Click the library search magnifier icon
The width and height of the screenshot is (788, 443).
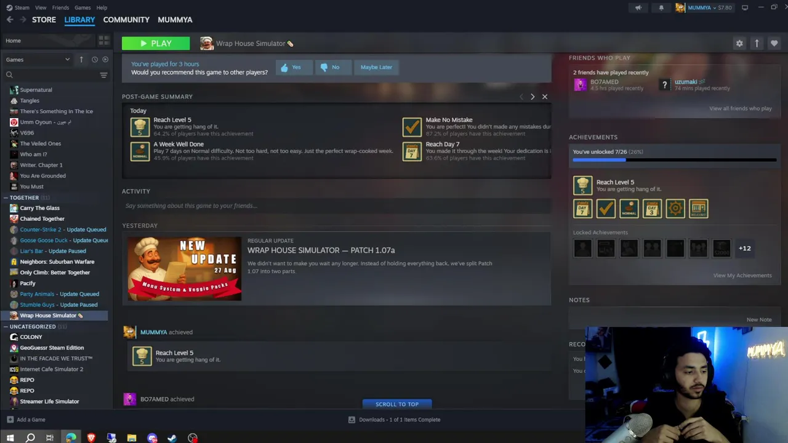[9, 75]
